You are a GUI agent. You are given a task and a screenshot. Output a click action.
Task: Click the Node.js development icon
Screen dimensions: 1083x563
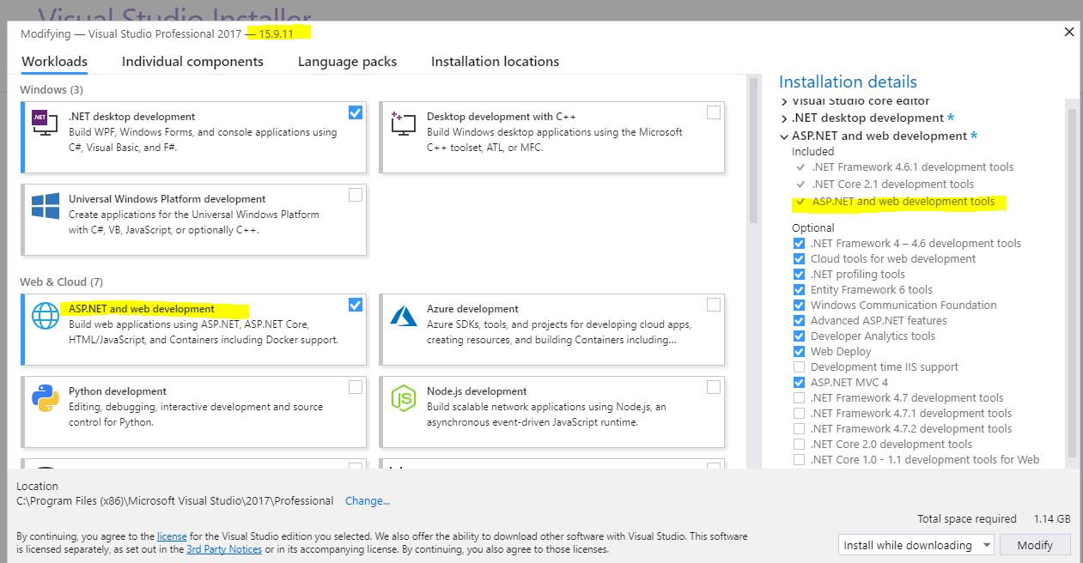click(x=403, y=398)
